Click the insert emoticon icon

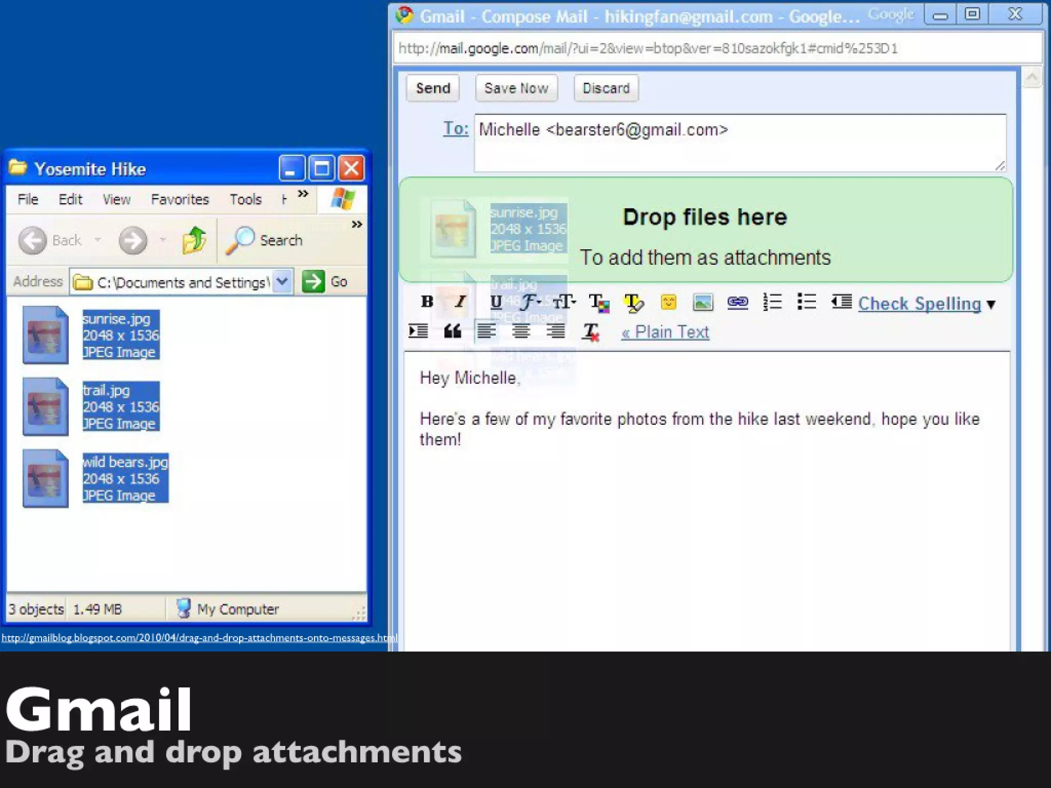point(668,302)
